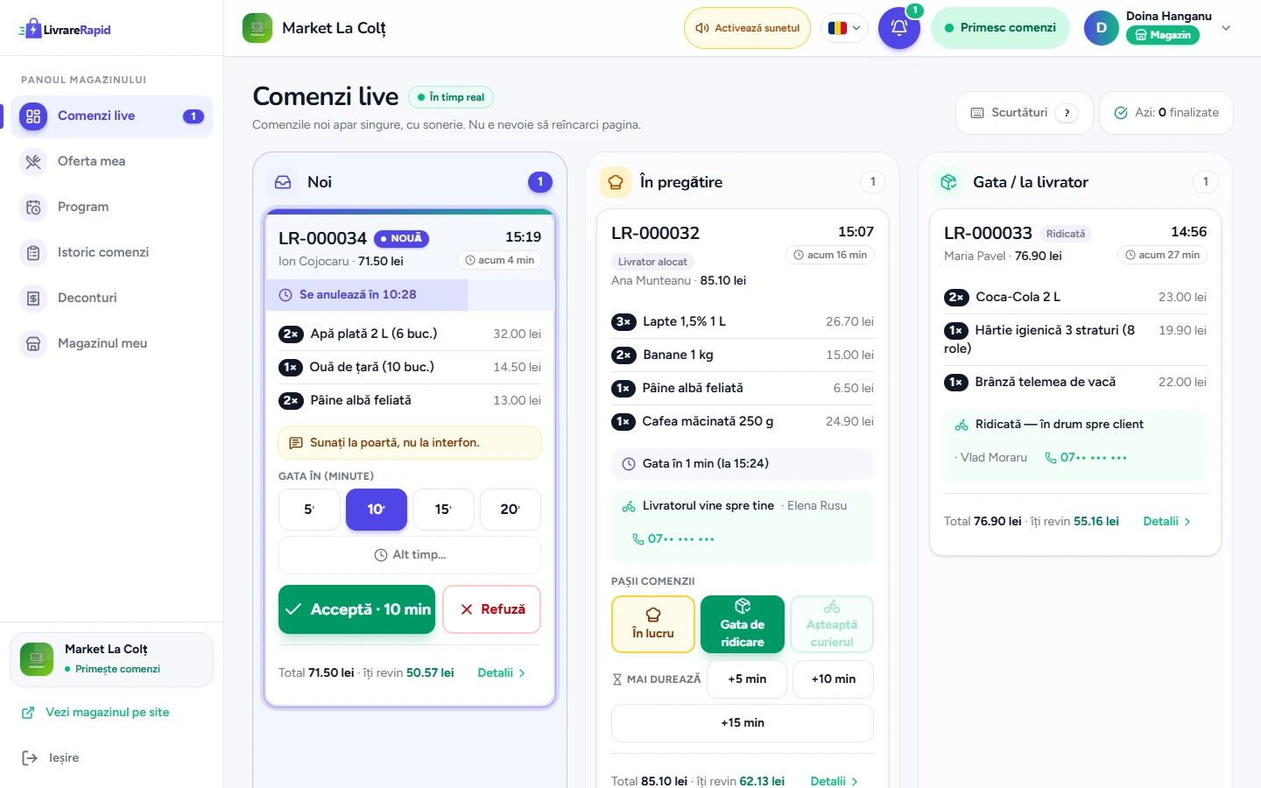Go to Oferta mea section

coord(111,161)
